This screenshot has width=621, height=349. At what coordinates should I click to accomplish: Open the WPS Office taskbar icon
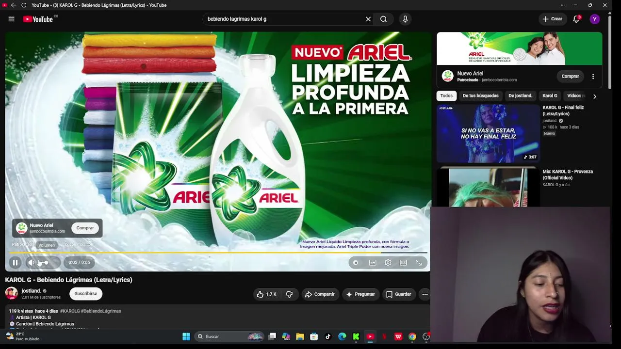tap(398, 336)
